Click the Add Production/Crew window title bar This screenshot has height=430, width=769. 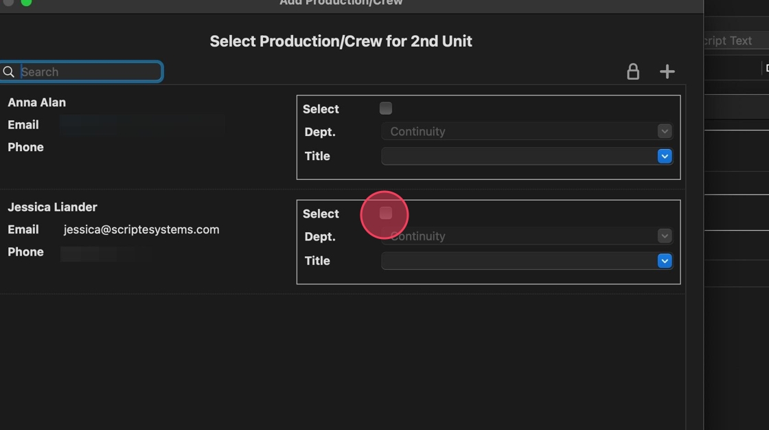tap(341, 3)
